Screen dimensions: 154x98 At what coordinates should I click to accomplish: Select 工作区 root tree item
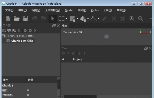(21, 36)
